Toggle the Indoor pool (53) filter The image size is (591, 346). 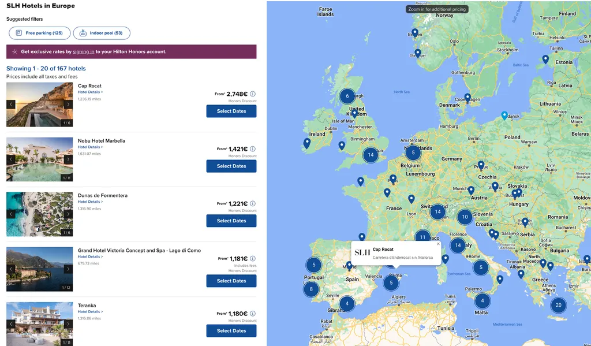pos(102,33)
